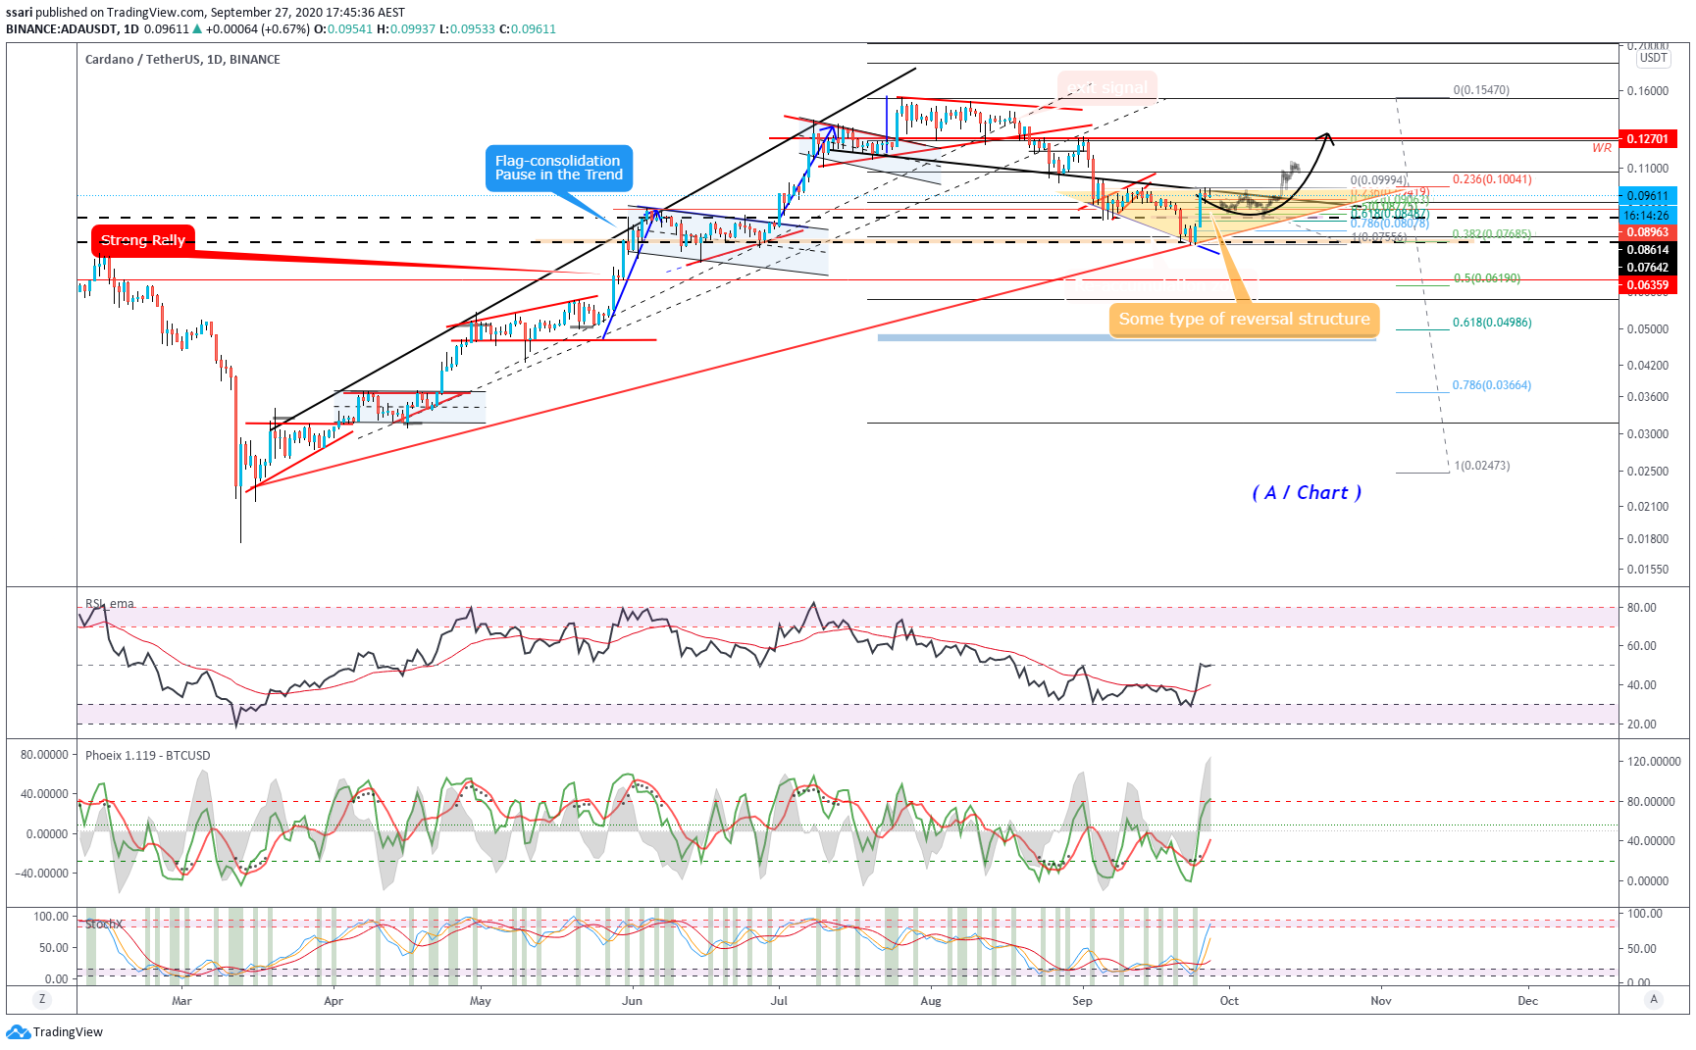Click the BINANCE:ADAUSDT, 1D symbol text in header
This screenshot has width=1696, height=1050.
pyautogui.click(x=73, y=29)
